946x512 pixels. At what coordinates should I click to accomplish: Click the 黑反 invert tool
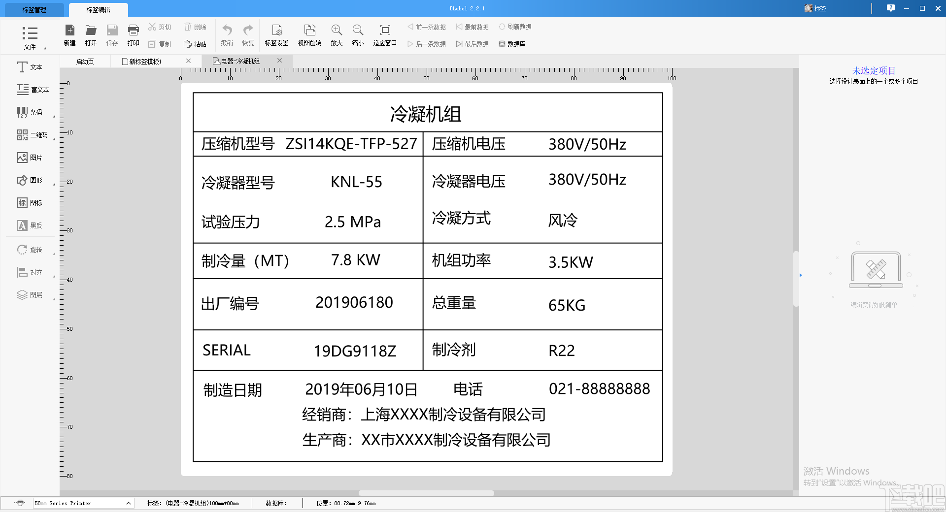tap(30, 225)
